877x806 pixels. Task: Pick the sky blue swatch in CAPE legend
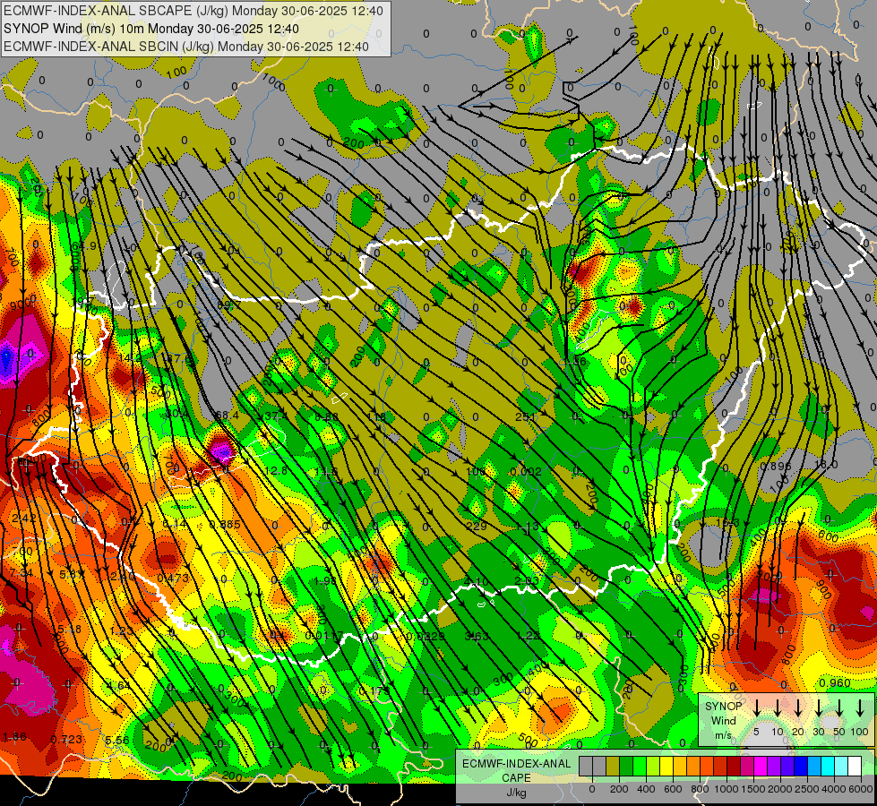pyautogui.click(x=814, y=767)
